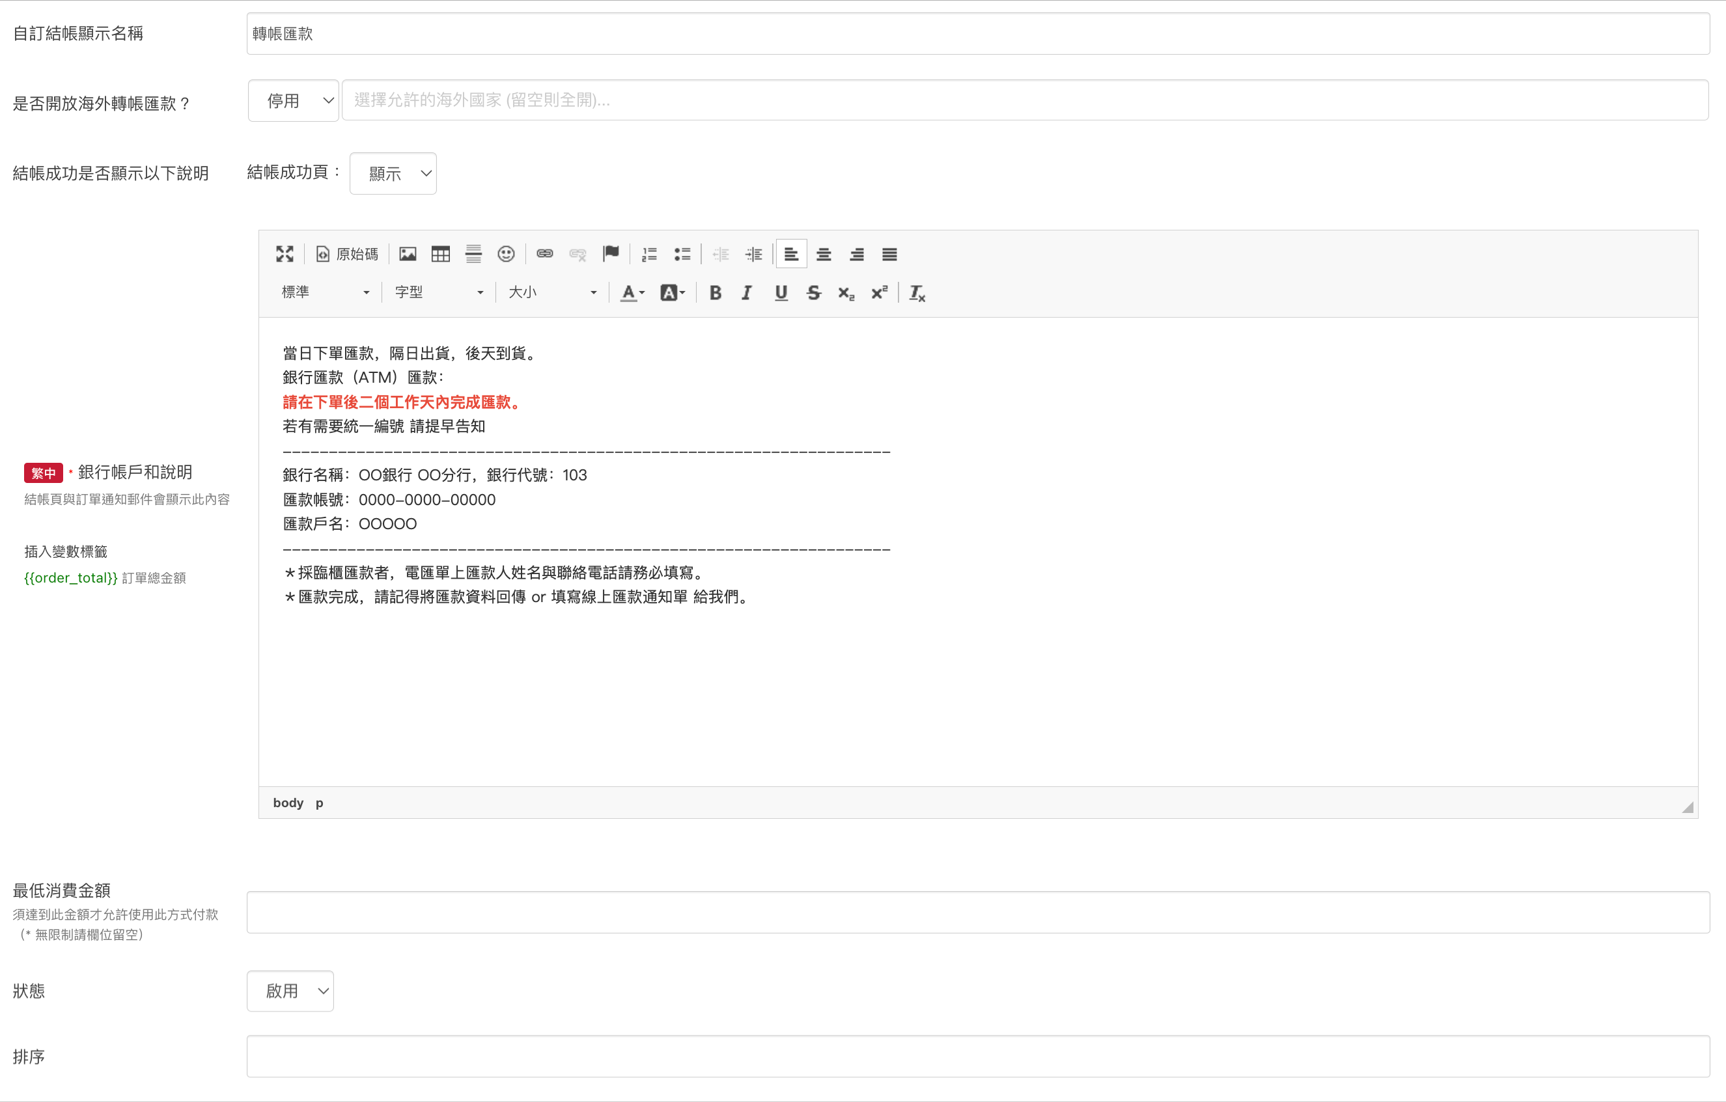The height and width of the screenshot is (1102, 1726).
Task: Select the body element path label
Action: pos(288,803)
